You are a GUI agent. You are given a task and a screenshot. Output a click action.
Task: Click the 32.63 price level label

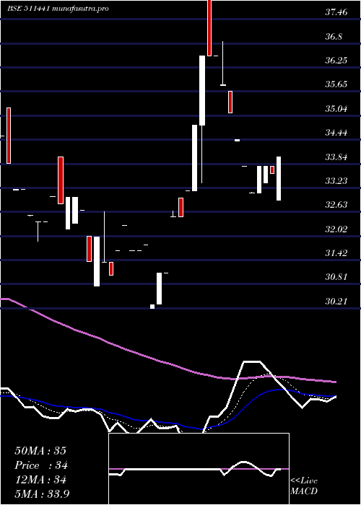click(336, 205)
